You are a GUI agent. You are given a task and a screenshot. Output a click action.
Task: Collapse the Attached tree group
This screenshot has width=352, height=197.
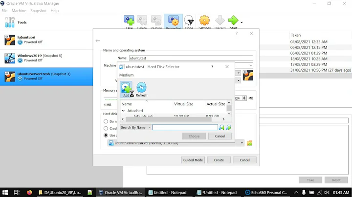(x=123, y=111)
